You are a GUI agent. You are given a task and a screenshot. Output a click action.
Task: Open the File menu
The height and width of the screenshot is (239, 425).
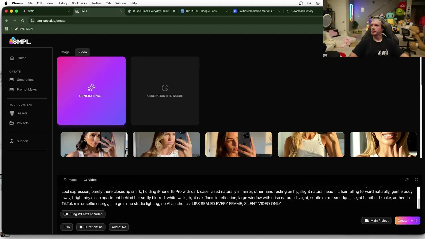30,3
